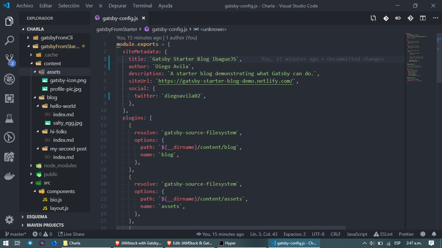Collapse the content folder
The height and width of the screenshot is (248, 442).
click(x=52, y=63)
